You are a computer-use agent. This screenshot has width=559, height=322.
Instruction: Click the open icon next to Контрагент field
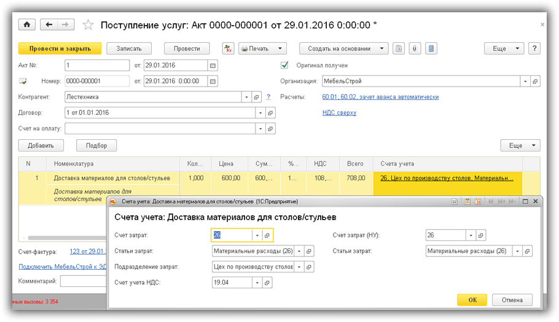coord(256,97)
